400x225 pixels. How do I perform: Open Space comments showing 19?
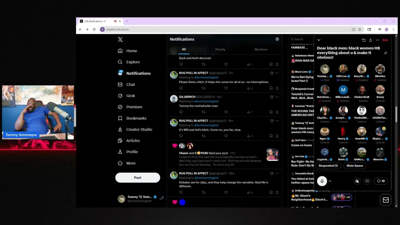[x=381, y=181]
